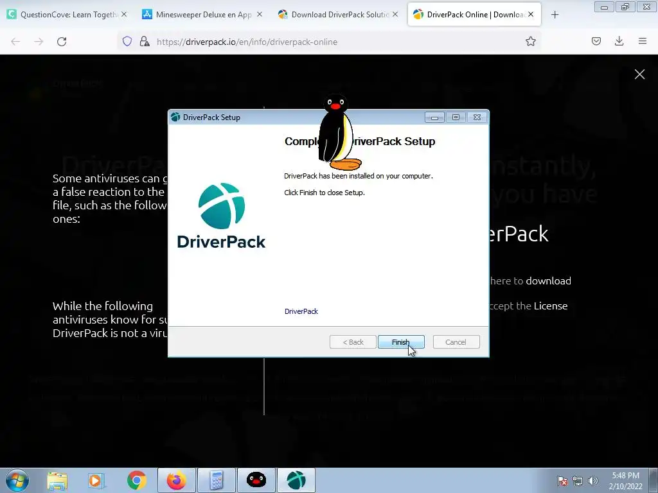The image size is (658, 493).
Task: Restore down the Firefox window
Action: (x=625, y=7)
